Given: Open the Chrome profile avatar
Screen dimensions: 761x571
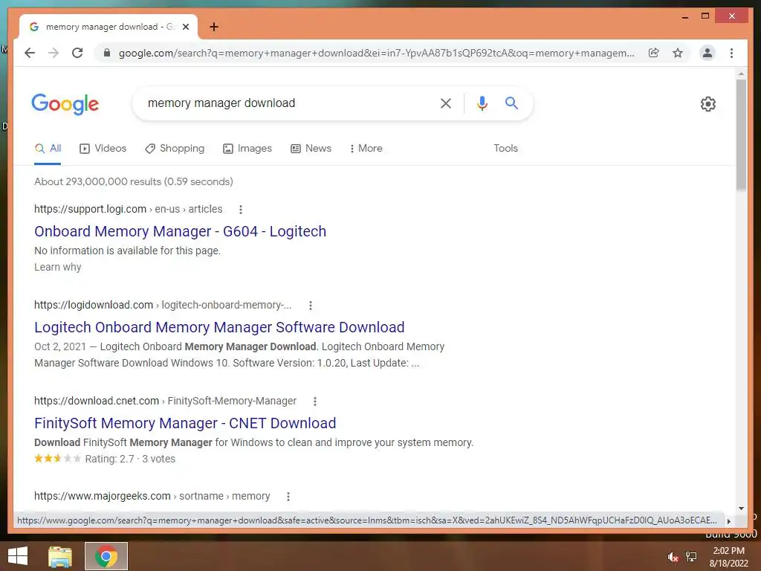Looking at the screenshot, I should coord(707,53).
